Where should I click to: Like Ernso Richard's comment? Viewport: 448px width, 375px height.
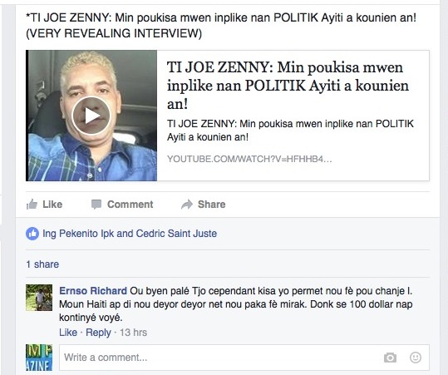[x=68, y=333]
